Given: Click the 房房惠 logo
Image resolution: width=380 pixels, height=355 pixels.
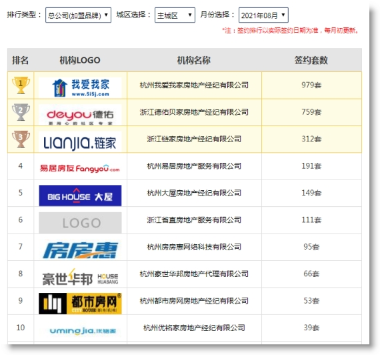Looking at the screenshot, I should (80, 250).
